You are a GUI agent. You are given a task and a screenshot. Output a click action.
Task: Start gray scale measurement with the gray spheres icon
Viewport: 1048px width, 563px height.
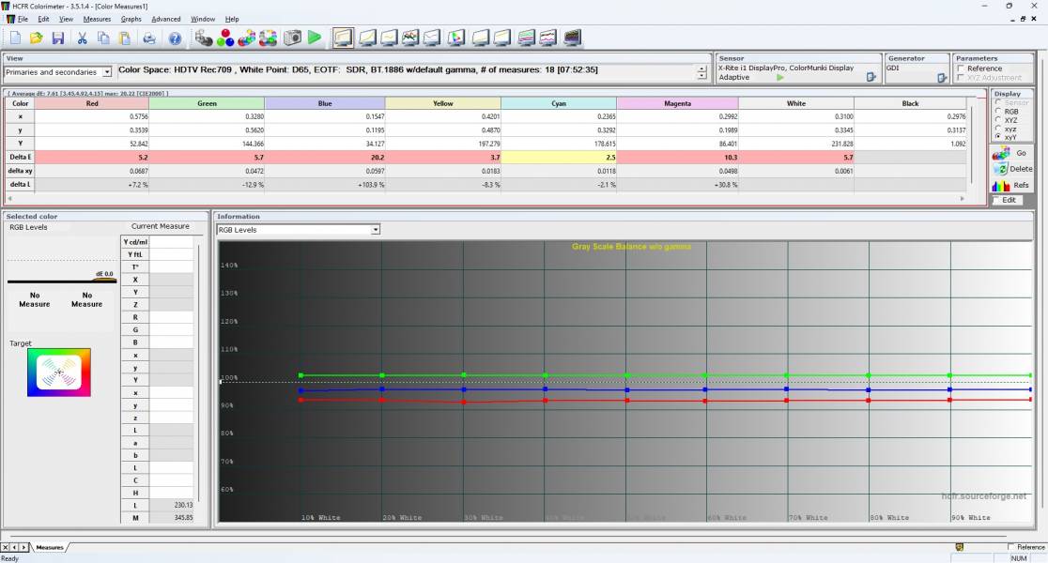pos(204,38)
